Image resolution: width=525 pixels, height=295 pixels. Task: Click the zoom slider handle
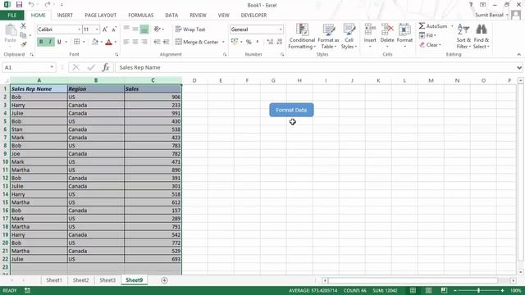pos(478,291)
